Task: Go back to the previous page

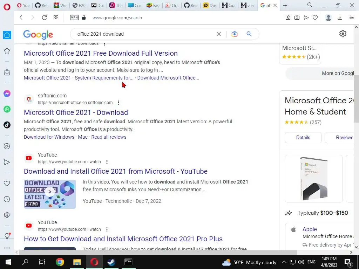Action: (x=21, y=18)
